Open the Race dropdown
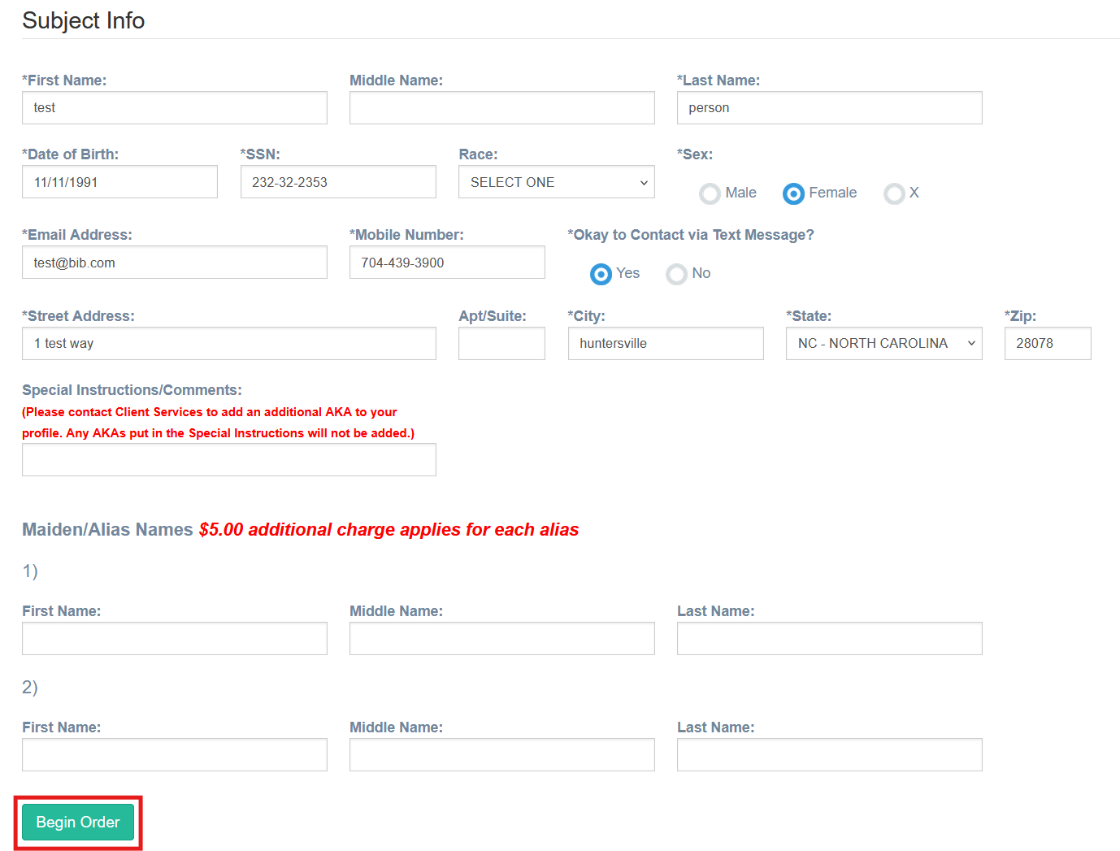1120x851 pixels. click(x=557, y=182)
